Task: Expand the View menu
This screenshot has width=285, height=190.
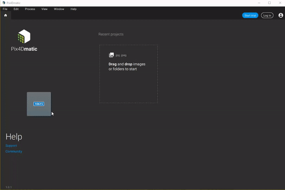Action: point(44,9)
